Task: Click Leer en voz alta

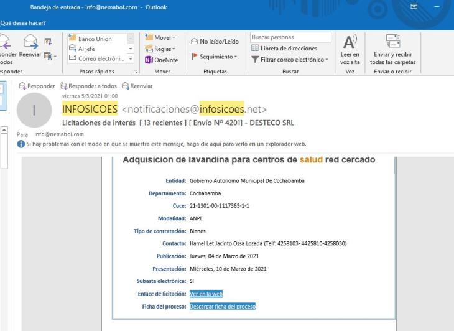Action: coord(350,50)
